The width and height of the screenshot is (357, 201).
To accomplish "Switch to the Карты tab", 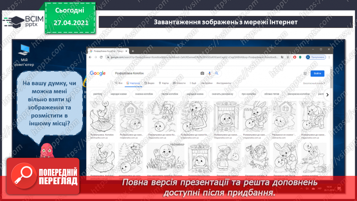I will coord(164,83).
